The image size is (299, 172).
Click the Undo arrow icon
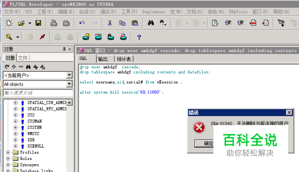(x=82, y=23)
